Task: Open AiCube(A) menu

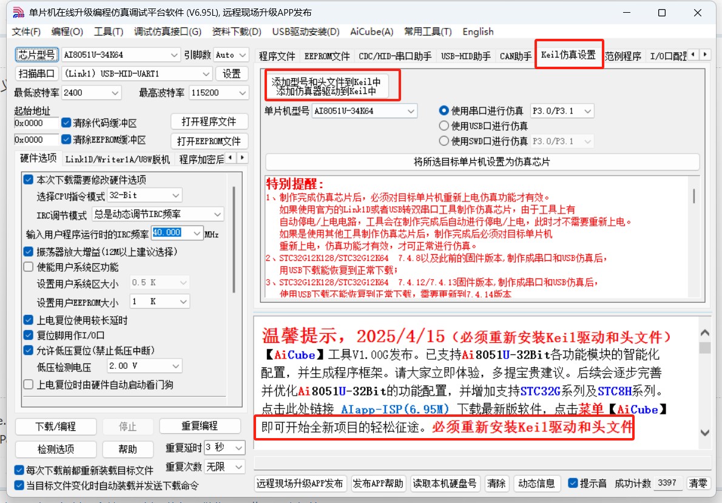Action: [x=371, y=32]
